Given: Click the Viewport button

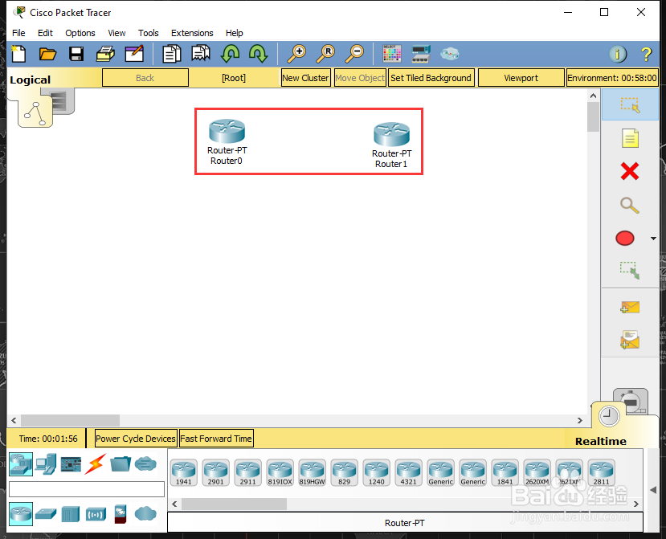Looking at the screenshot, I should pyautogui.click(x=521, y=78).
